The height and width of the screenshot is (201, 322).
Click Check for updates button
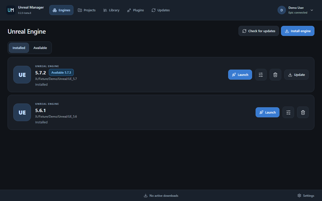(x=259, y=31)
